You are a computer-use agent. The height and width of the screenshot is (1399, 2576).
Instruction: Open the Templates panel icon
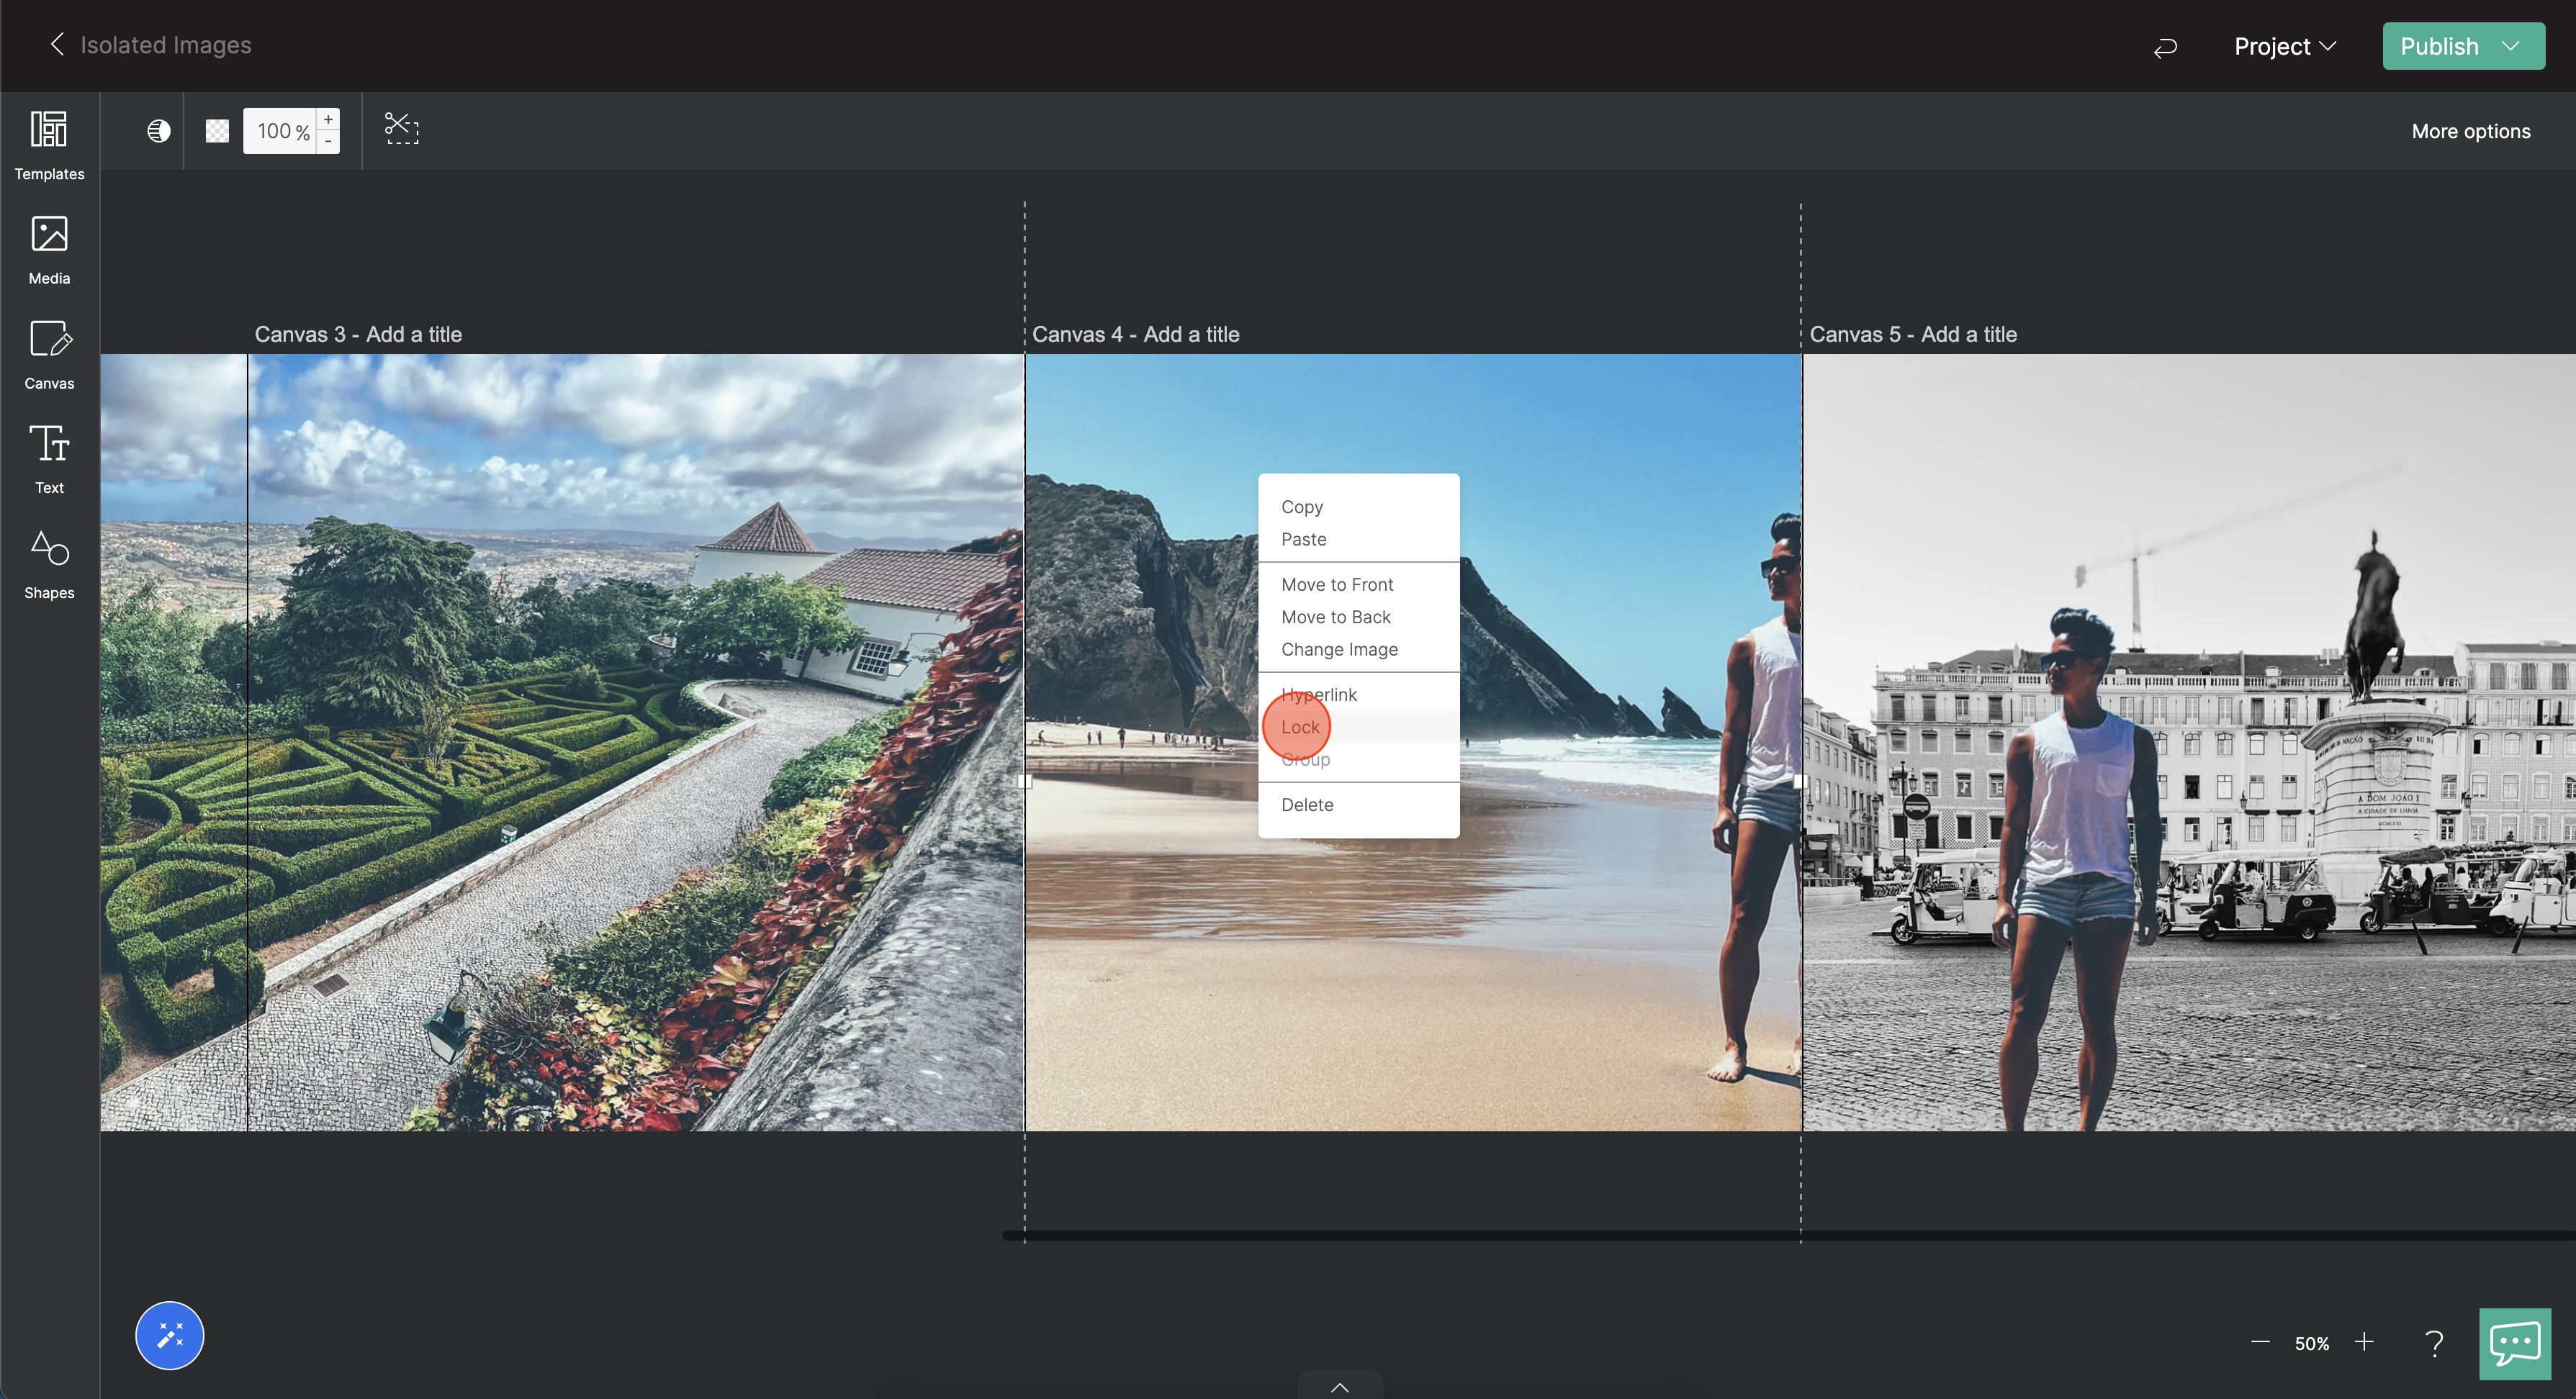coord(49,130)
